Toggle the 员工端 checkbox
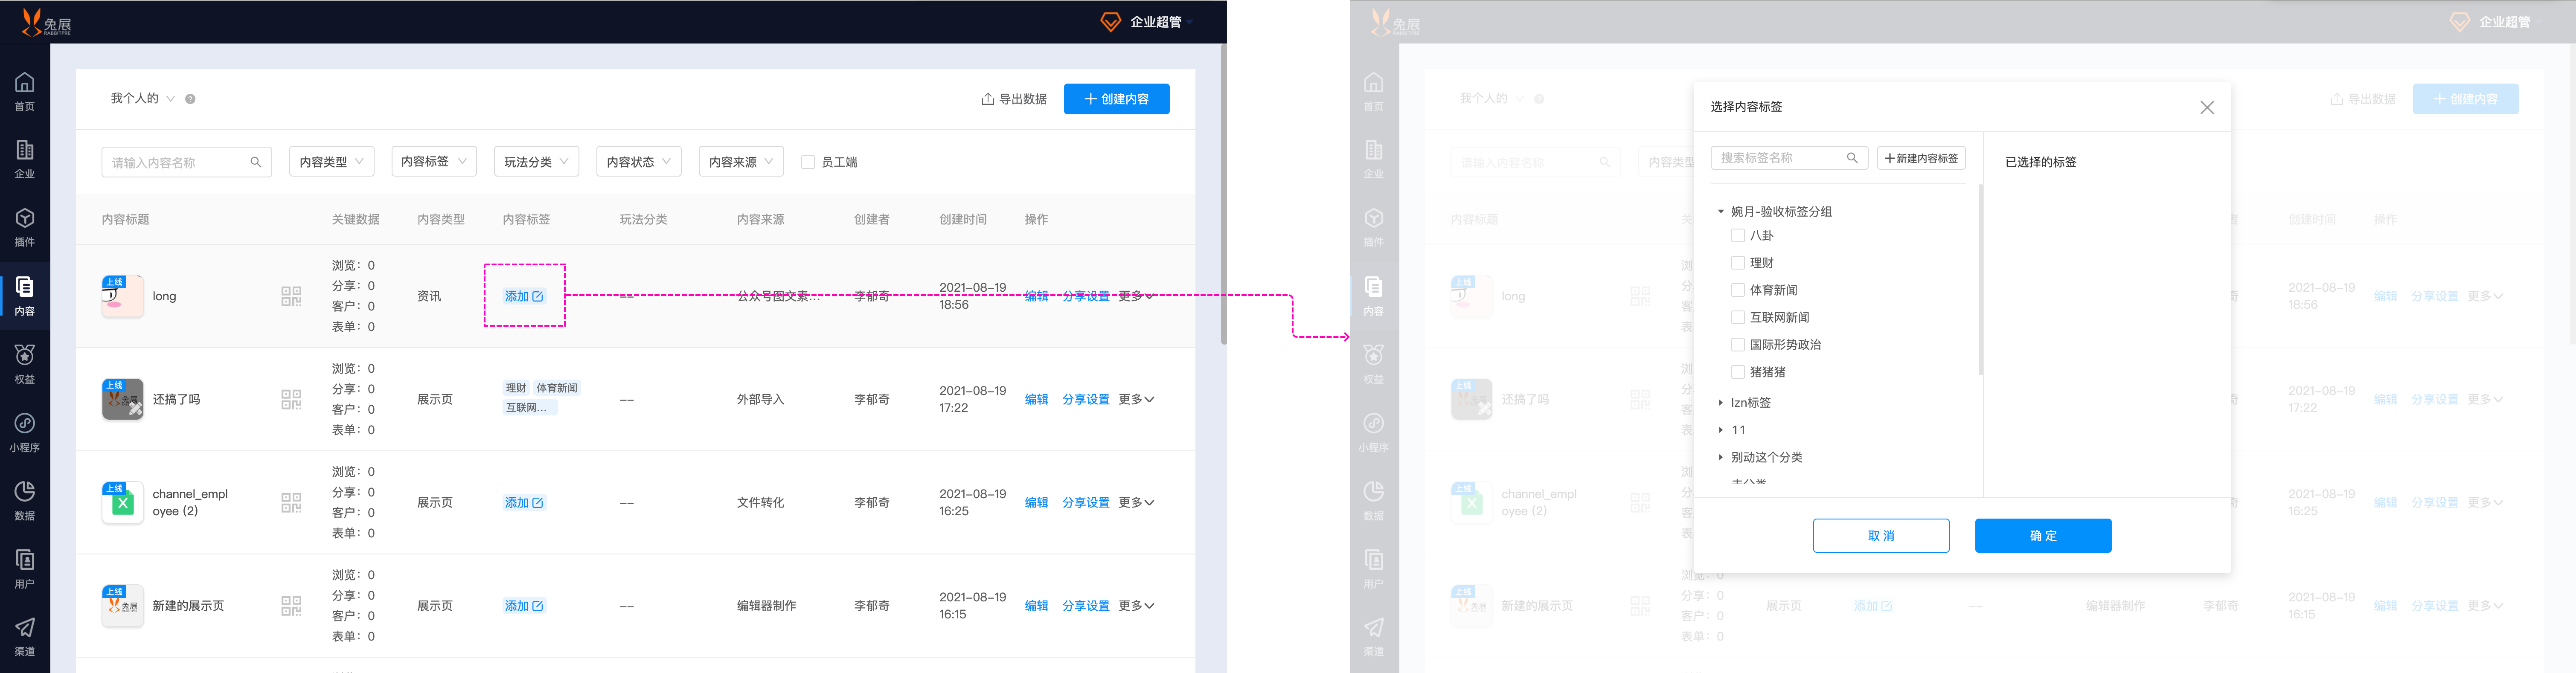This screenshot has width=2576, height=673. tap(808, 162)
